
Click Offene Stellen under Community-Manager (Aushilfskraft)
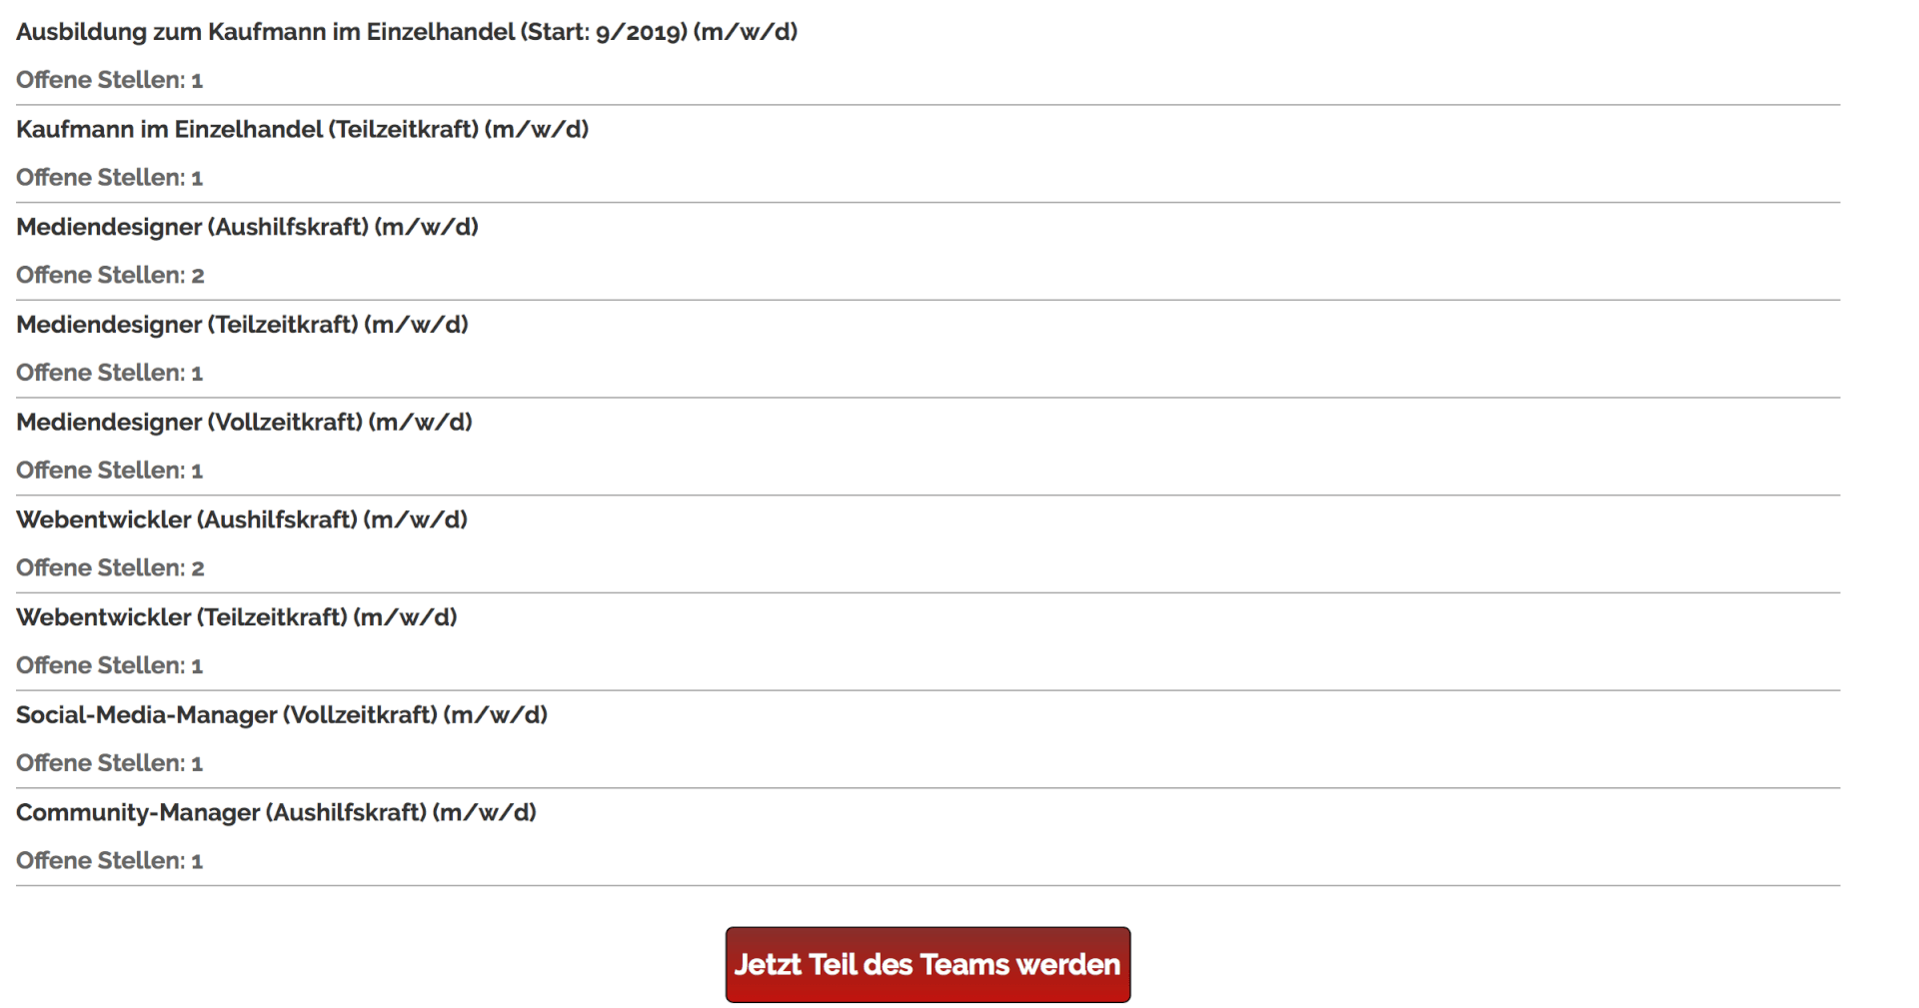(x=110, y=861)
